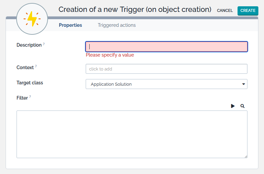Click the help icon beside Filter
Screen dimensions: 264x174
coord(30,97)
